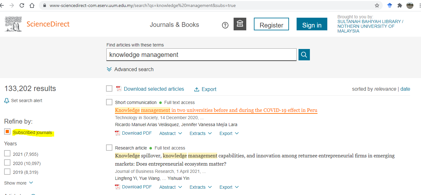Open the help question mark icon

click(x=225, y=25)
